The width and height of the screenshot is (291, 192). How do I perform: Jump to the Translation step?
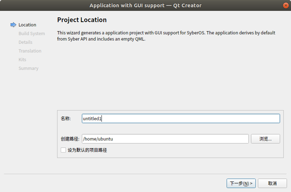click(x=30, y=51)
